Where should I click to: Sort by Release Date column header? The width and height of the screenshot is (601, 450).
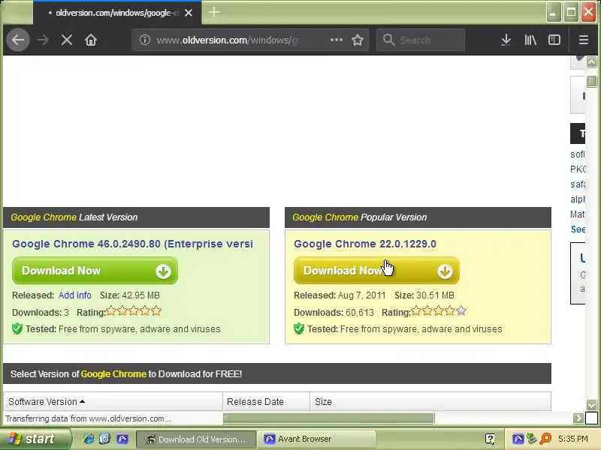[x=266, y=401]
